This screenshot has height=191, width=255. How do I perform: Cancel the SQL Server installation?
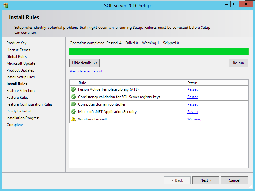tap(234, 180)
